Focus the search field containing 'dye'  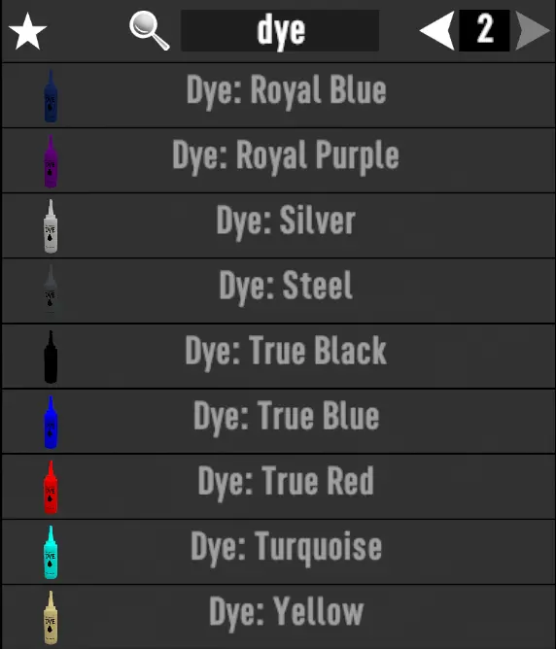pyautogui.click(x=280, y=31)
